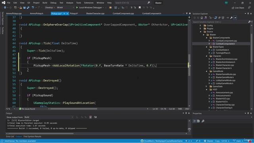Click the split editor plus icon above scrollbar
This screenshot has width=254, height=143.
pyautogui.click(x=189, y=17)
